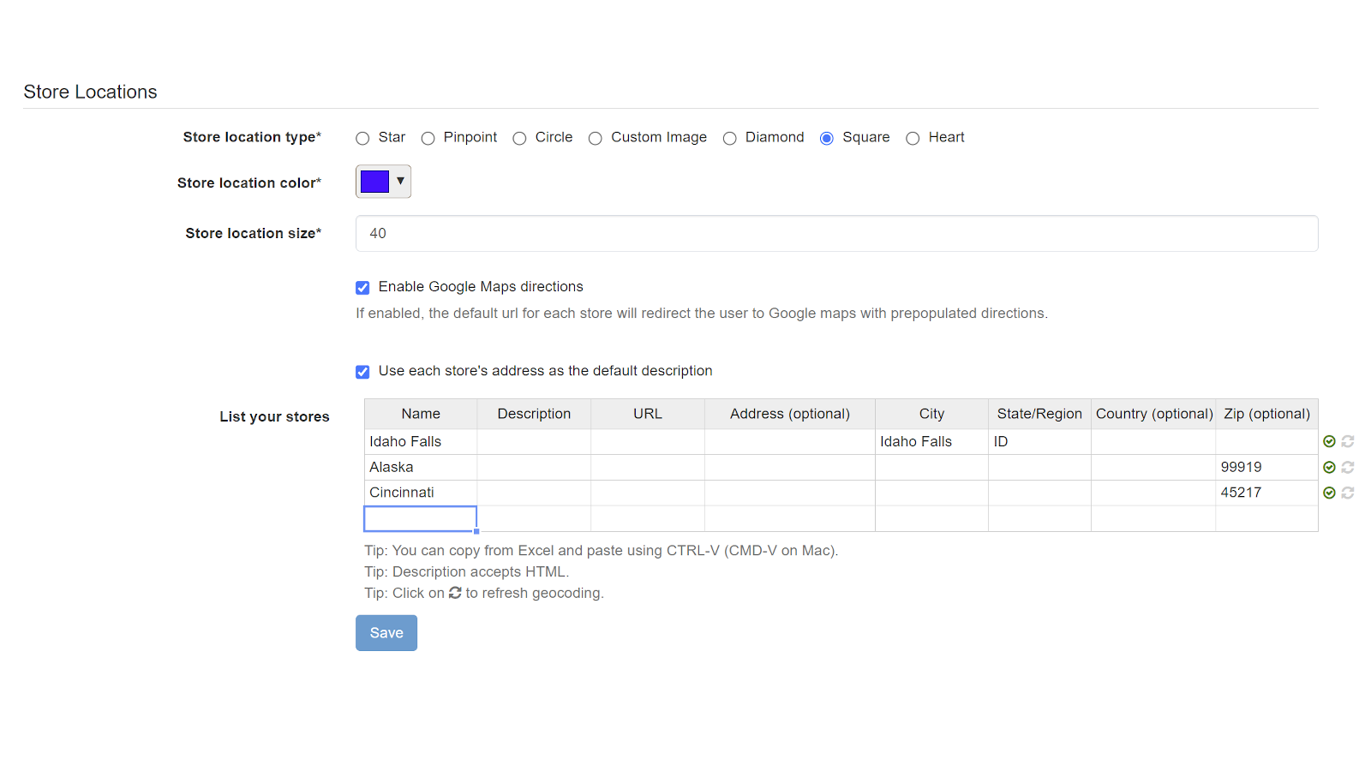Select the Custom Image location type
The width and height of the screenshot is (1371, 771).
596,138
